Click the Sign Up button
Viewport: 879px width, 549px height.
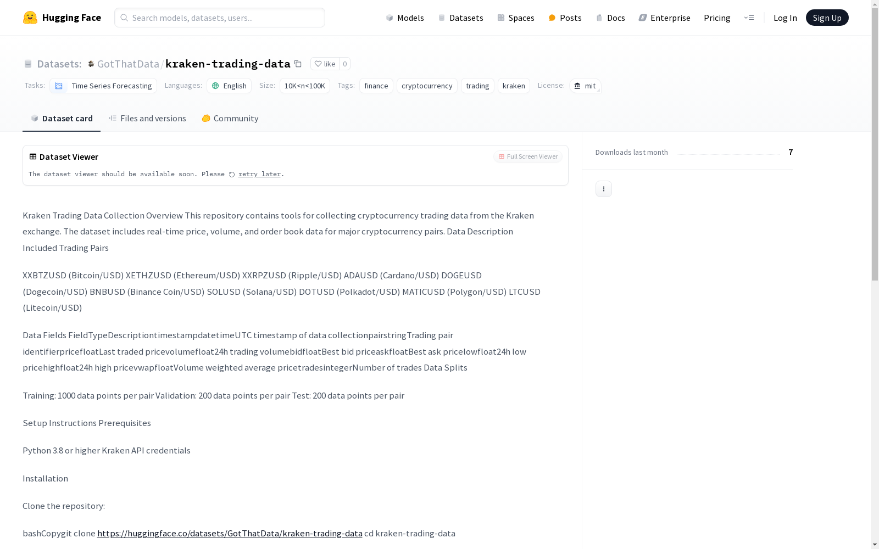click(x=827, y=18)
